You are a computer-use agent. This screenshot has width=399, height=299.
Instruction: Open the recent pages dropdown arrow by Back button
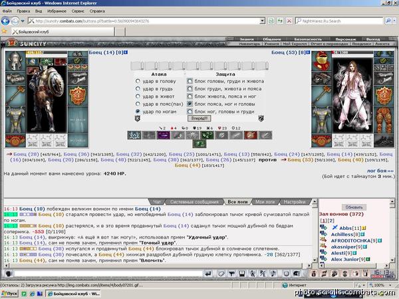(23, 21)
